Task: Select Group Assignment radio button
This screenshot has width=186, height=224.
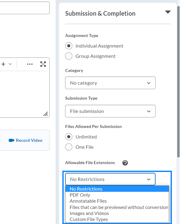Action: point(69,56)
